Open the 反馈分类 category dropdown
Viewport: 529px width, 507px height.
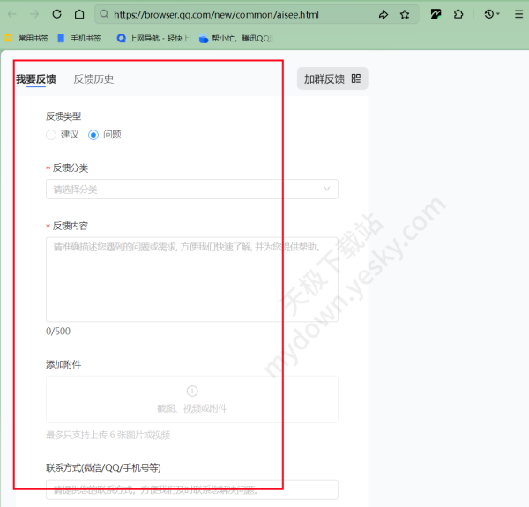(191, 190)
